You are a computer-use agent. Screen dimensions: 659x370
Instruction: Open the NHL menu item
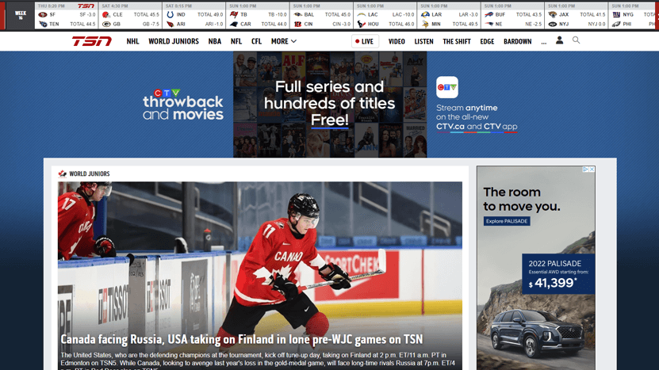[x=132, y=41]
